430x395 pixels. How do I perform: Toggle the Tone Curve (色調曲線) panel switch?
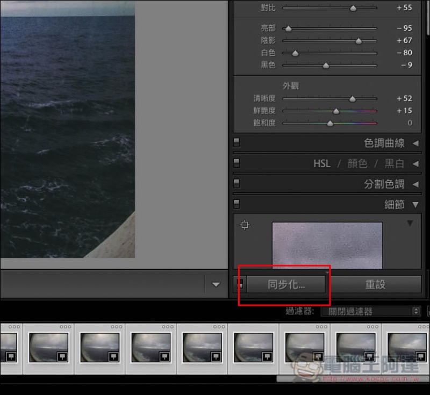tap(236, 143)
